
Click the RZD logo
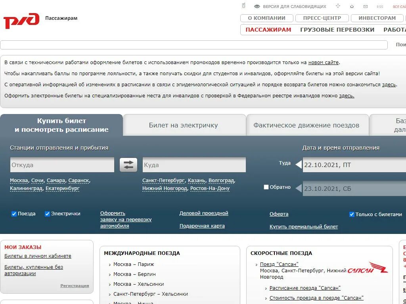[x=21, y=21]
